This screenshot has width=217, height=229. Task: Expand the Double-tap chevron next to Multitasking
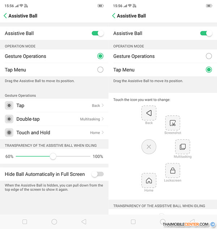(103, 119)
